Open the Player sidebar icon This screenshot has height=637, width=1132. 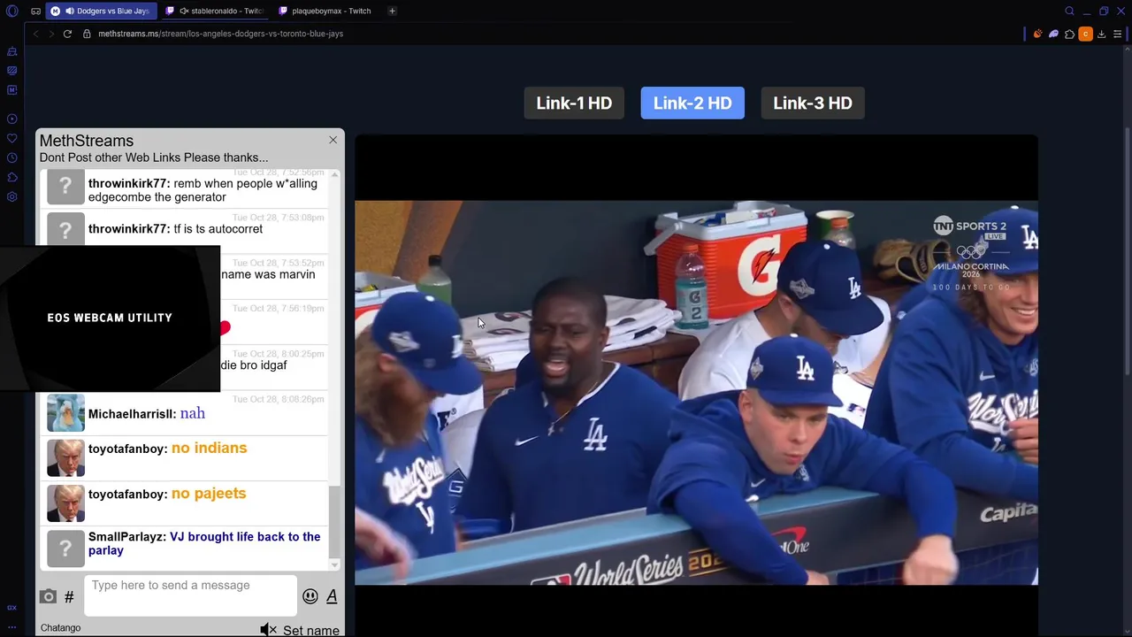click(x=11, y=119)
